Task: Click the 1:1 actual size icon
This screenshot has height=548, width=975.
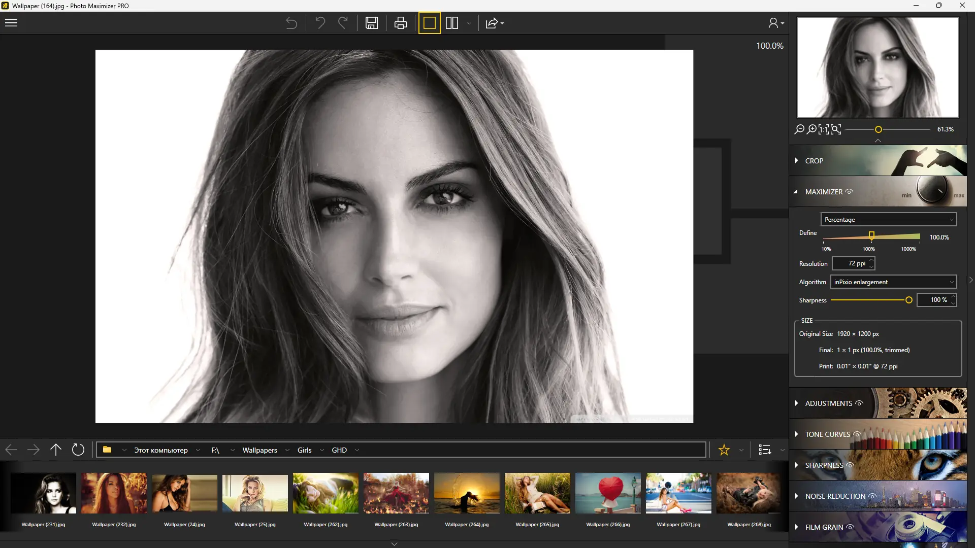Action: (x=824, y=129)
